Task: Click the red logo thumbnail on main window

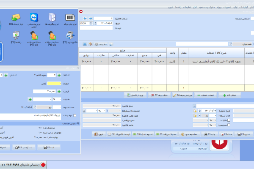Action: 219,144
